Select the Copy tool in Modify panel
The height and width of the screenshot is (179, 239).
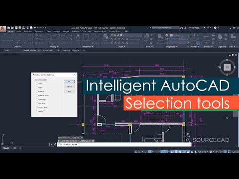click(39, 39)
